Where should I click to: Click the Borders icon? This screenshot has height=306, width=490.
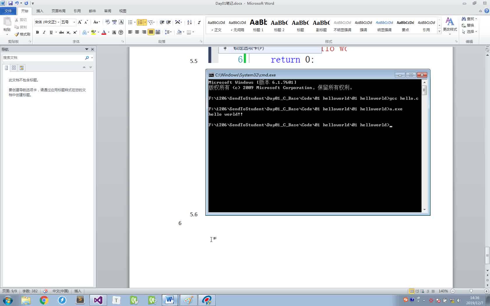tap(189, 32)
